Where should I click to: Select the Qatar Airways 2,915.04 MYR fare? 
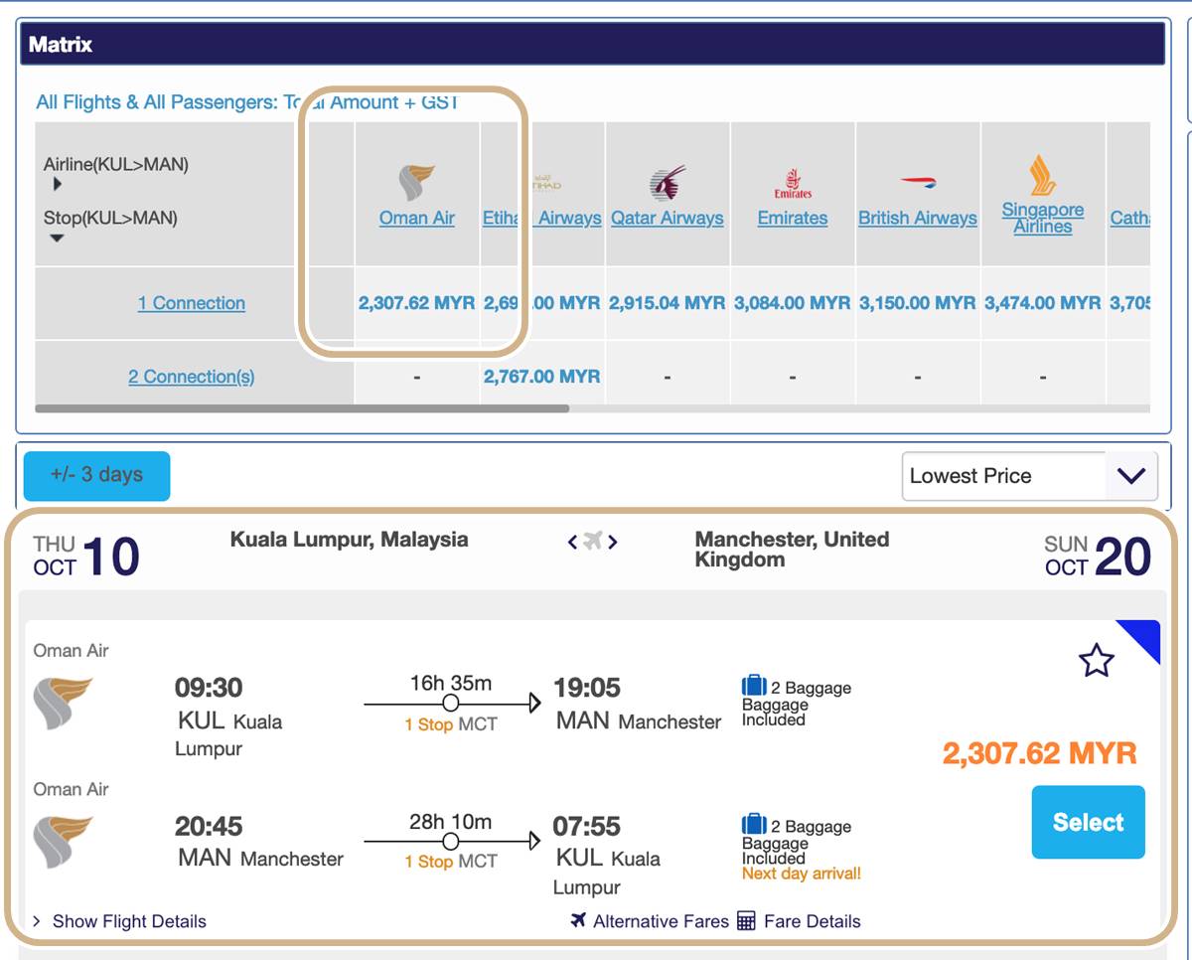tap(668, 302)
